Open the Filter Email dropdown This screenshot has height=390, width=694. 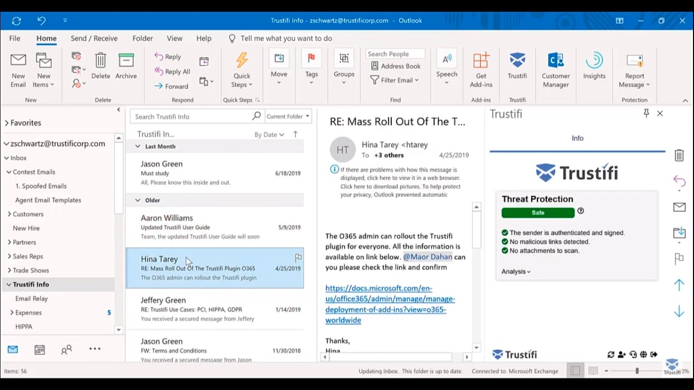coord(395,80)
